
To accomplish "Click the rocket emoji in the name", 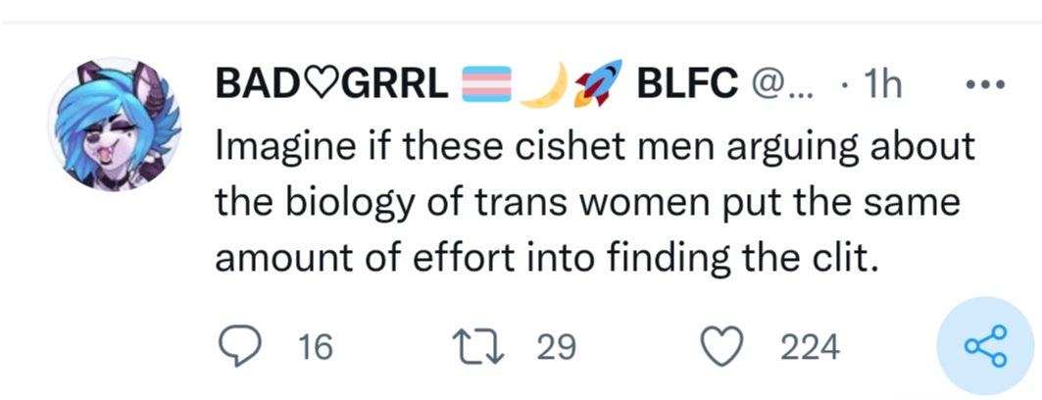I will pyautogui.click(x=598, y=85).
